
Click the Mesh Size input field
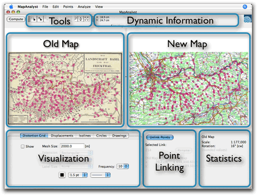pyautogui.click(x=72, y=146)
